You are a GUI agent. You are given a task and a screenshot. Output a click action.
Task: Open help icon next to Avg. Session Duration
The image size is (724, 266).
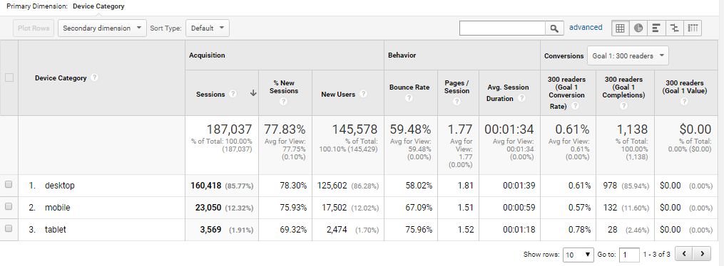[521, 98]
